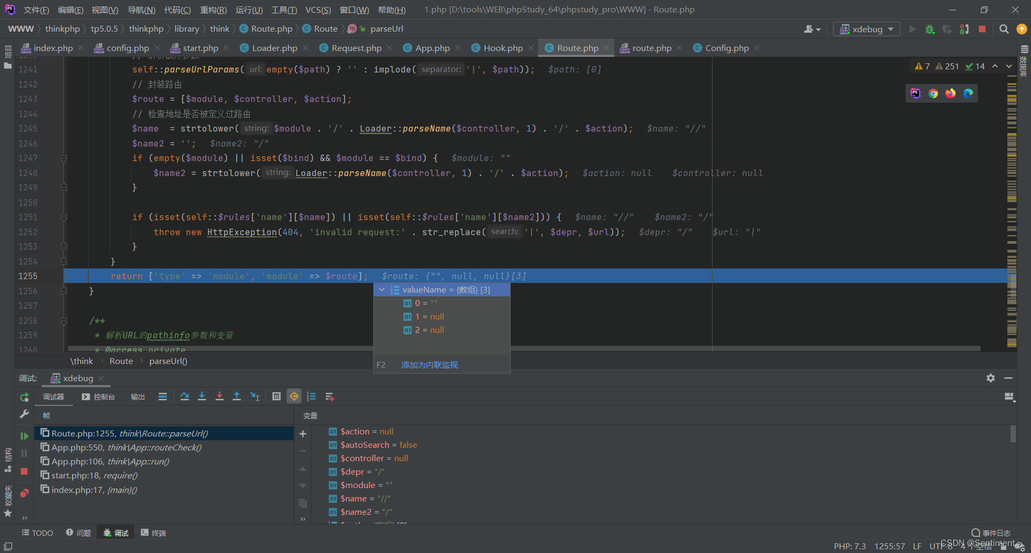Open the TODO tool window
Screen dimensions: 1031x553
click(37, 533)
